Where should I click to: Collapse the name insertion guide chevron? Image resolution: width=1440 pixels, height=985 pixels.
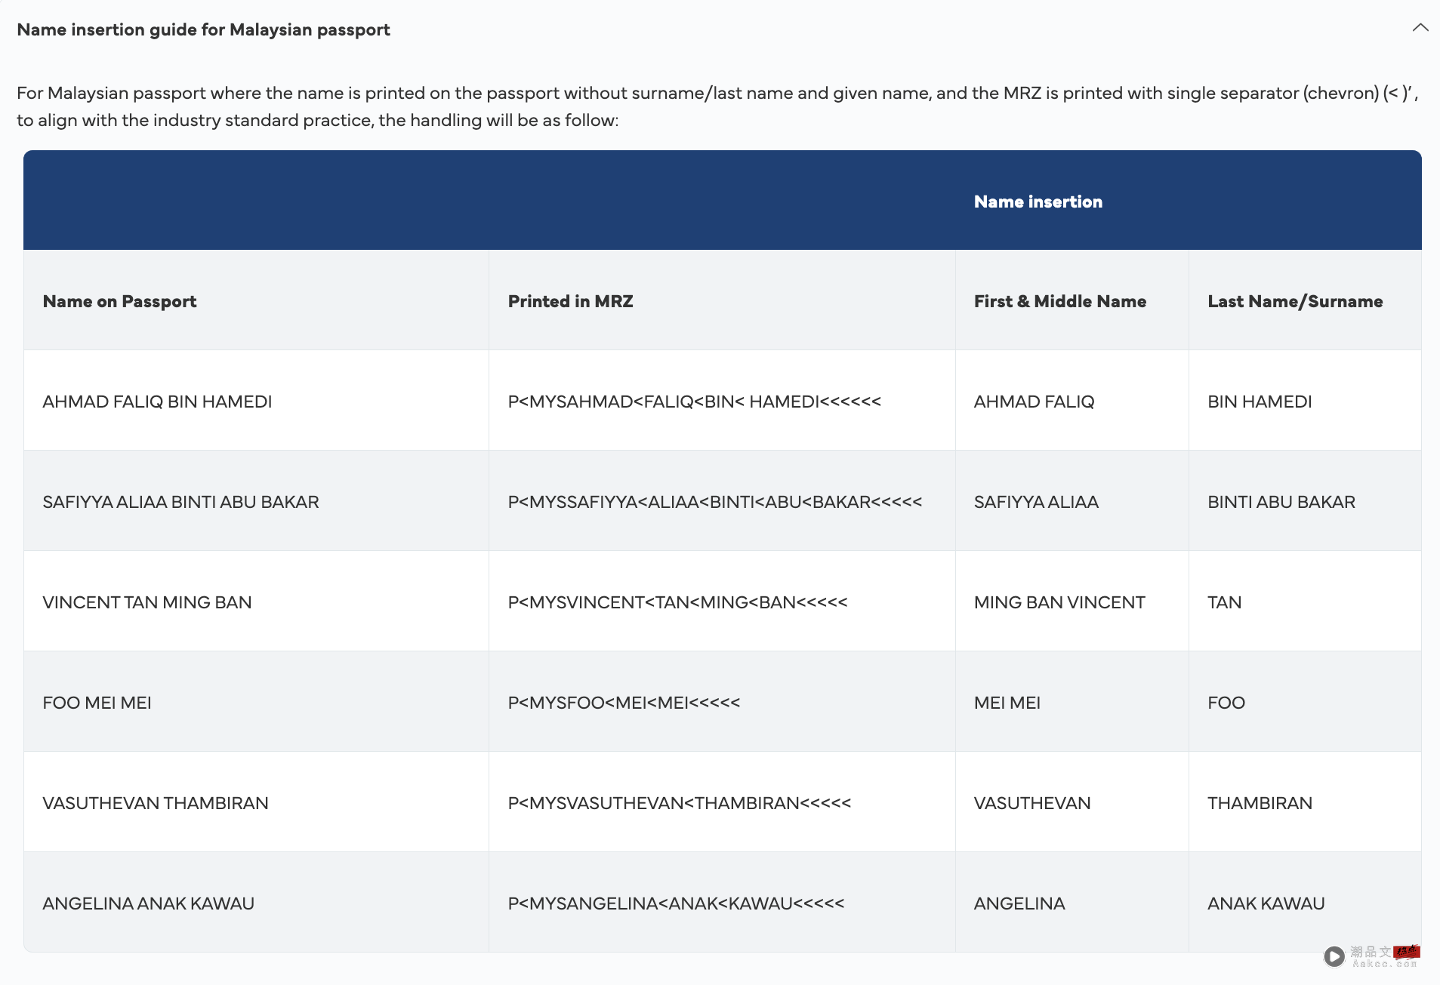[1420, 29]
